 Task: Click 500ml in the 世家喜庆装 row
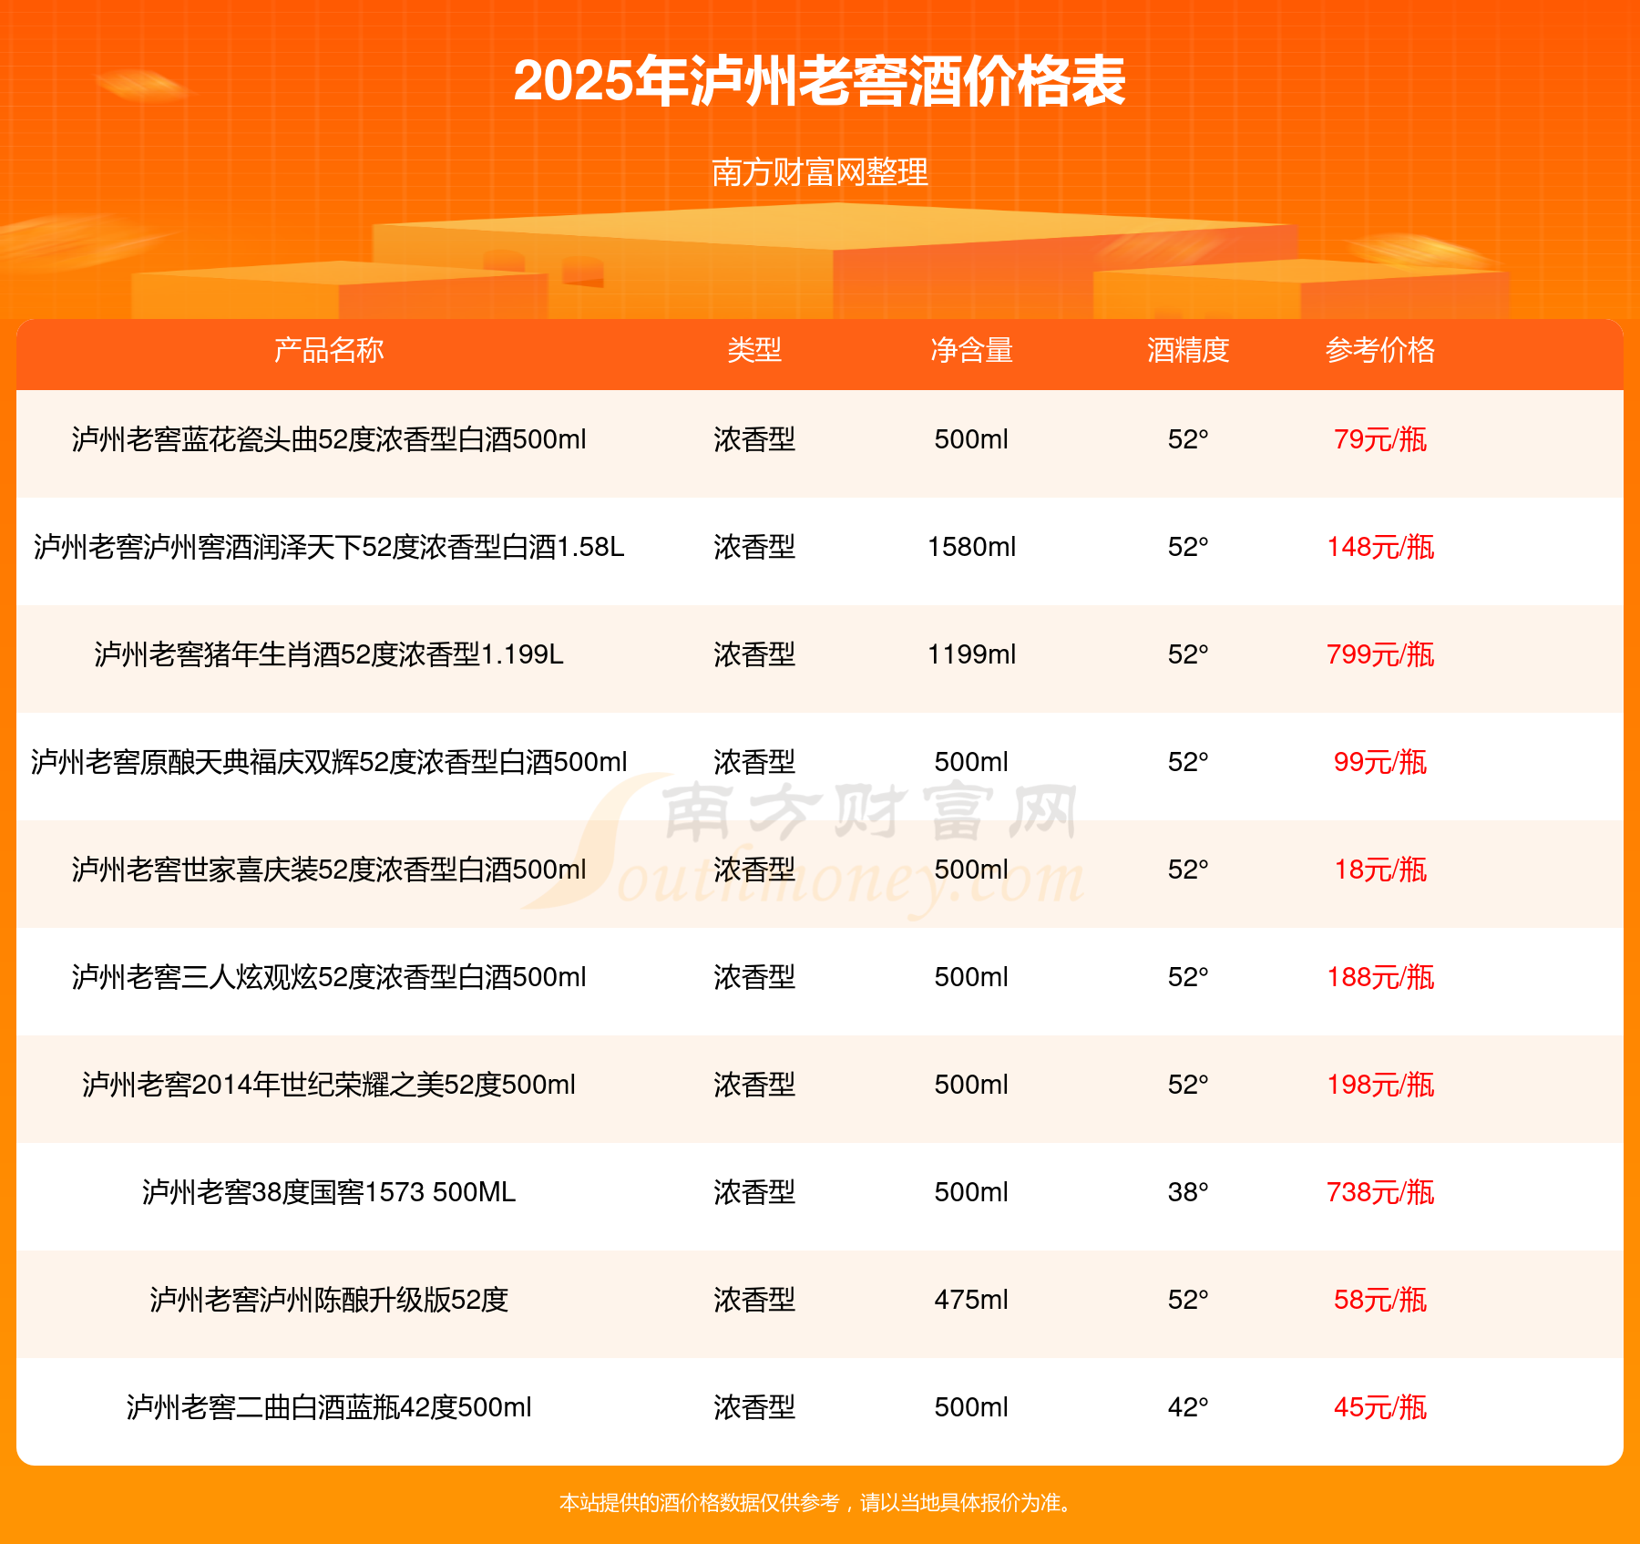point(971,870)
